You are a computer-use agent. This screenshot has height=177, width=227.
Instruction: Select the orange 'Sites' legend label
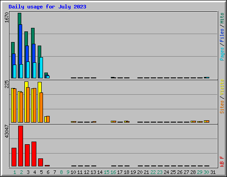click(x=222, y=107)
